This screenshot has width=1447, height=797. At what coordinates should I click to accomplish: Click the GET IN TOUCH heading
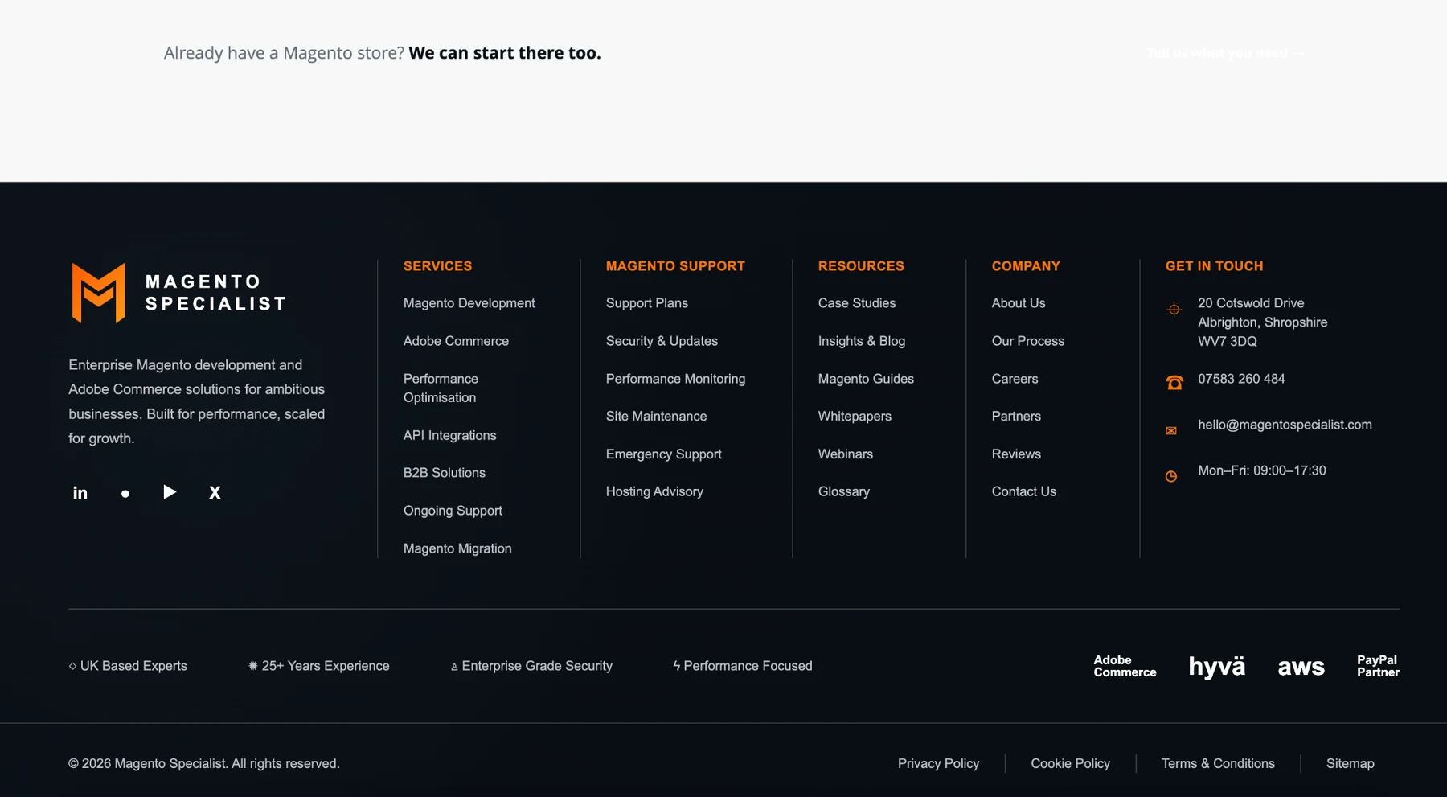pos(1214,266)
